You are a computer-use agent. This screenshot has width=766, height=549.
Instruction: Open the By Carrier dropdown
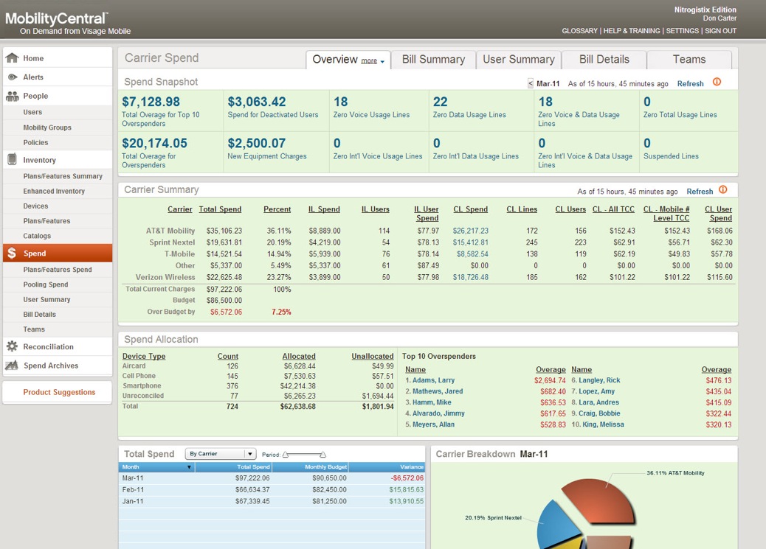[220, 454]
